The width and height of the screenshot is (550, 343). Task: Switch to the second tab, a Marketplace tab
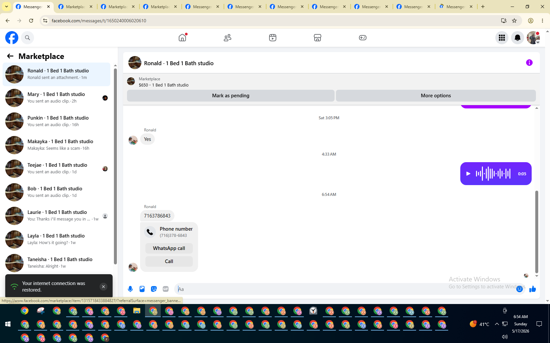(75, 7)
